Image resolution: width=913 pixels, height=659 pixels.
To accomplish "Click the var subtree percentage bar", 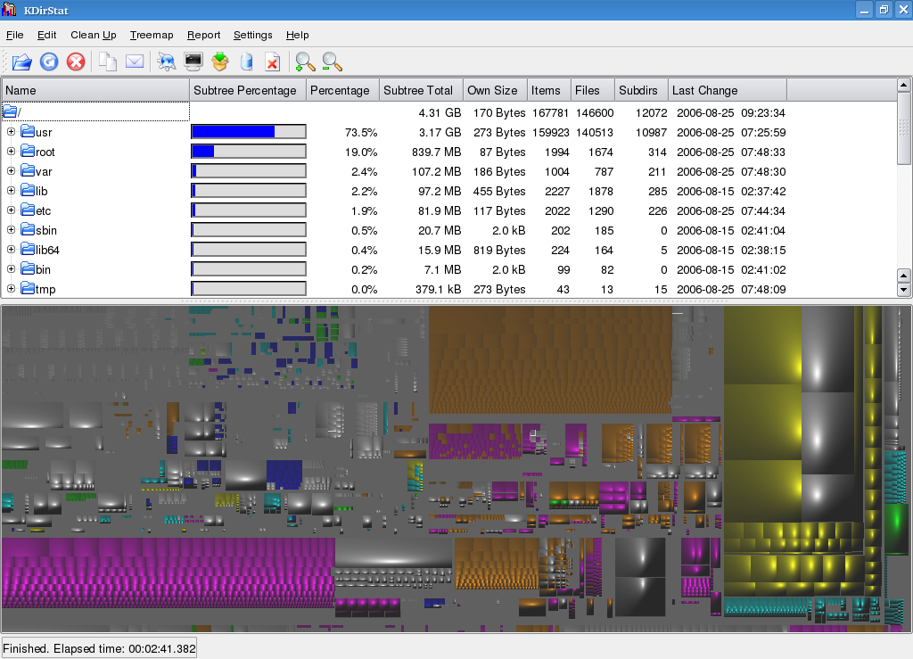I will pyautogui.click(x=249, y=171).
